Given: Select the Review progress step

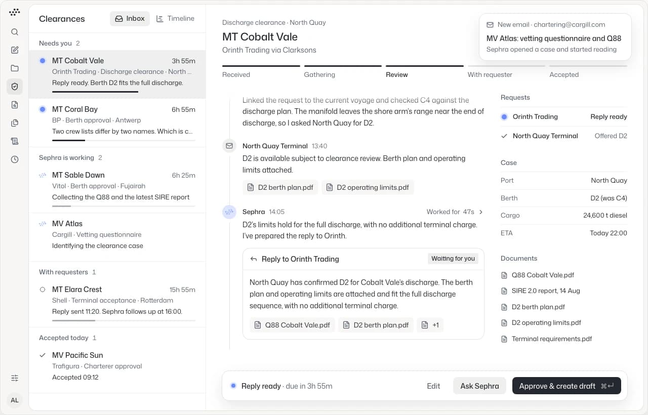Looking at the screenshot, I should click(424, 71).
